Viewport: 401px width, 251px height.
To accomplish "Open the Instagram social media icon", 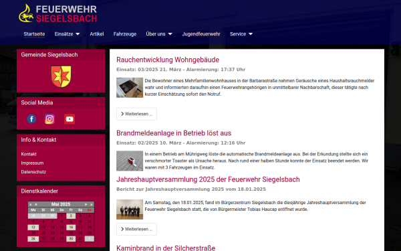I will (x=49, y=119).
